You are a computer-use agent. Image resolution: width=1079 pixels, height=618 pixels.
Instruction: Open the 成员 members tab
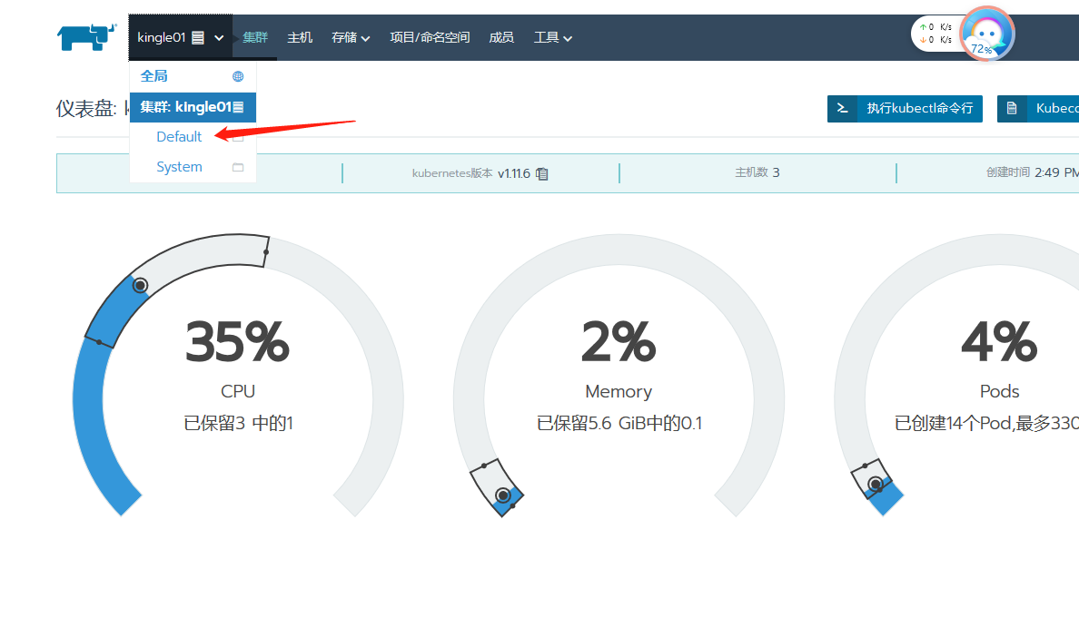(x=501, y=37)
